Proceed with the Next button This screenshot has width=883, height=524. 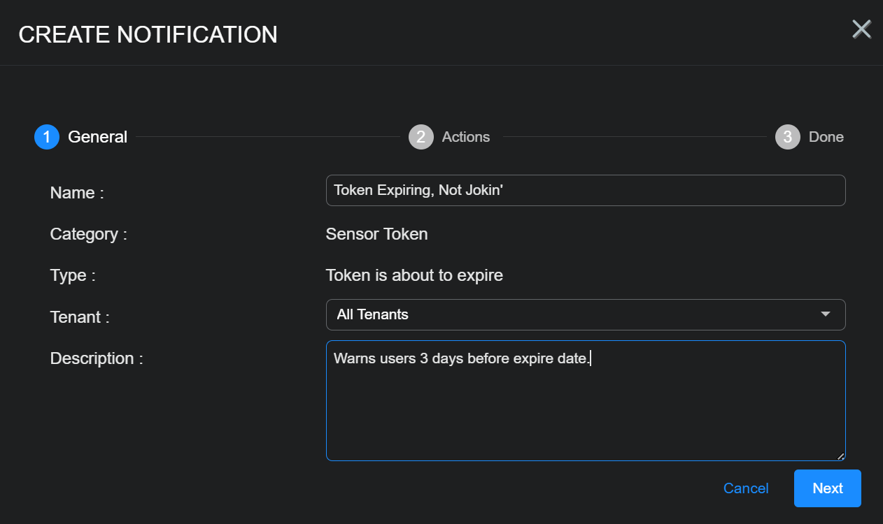tap(827, 488)
